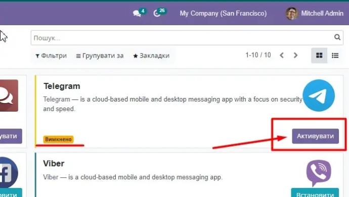Click the Facebook logo icon
349x197 pixels.
coord(9,173)
